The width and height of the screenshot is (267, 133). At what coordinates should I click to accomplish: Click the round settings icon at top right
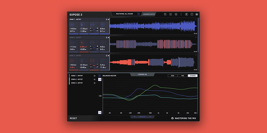[x=197, y=14]
